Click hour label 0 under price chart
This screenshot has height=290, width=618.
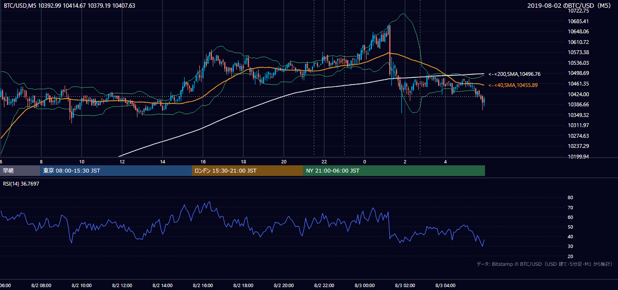pos(365,161)
